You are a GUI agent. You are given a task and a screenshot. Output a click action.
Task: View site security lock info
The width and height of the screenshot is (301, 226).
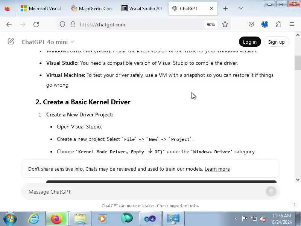tap(73, 24)
